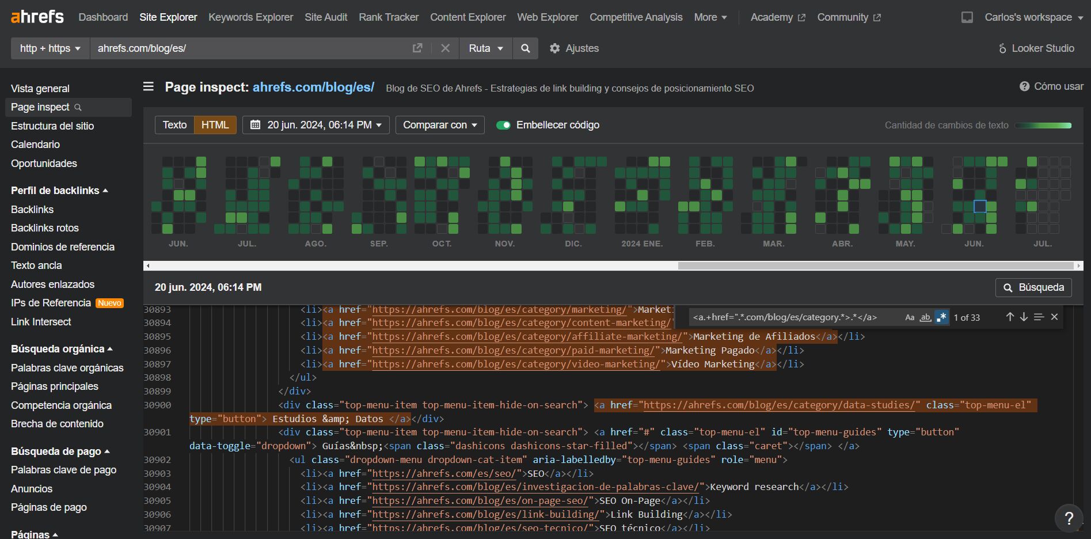Open the Comparar con dropdown
Screen dimensions: 1091x539
tap(440, 125)
